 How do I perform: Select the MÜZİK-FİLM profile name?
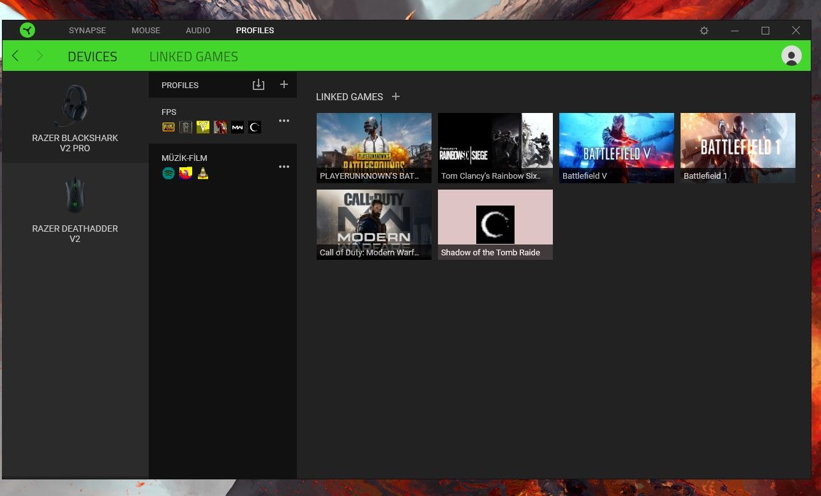pos(185,158)
